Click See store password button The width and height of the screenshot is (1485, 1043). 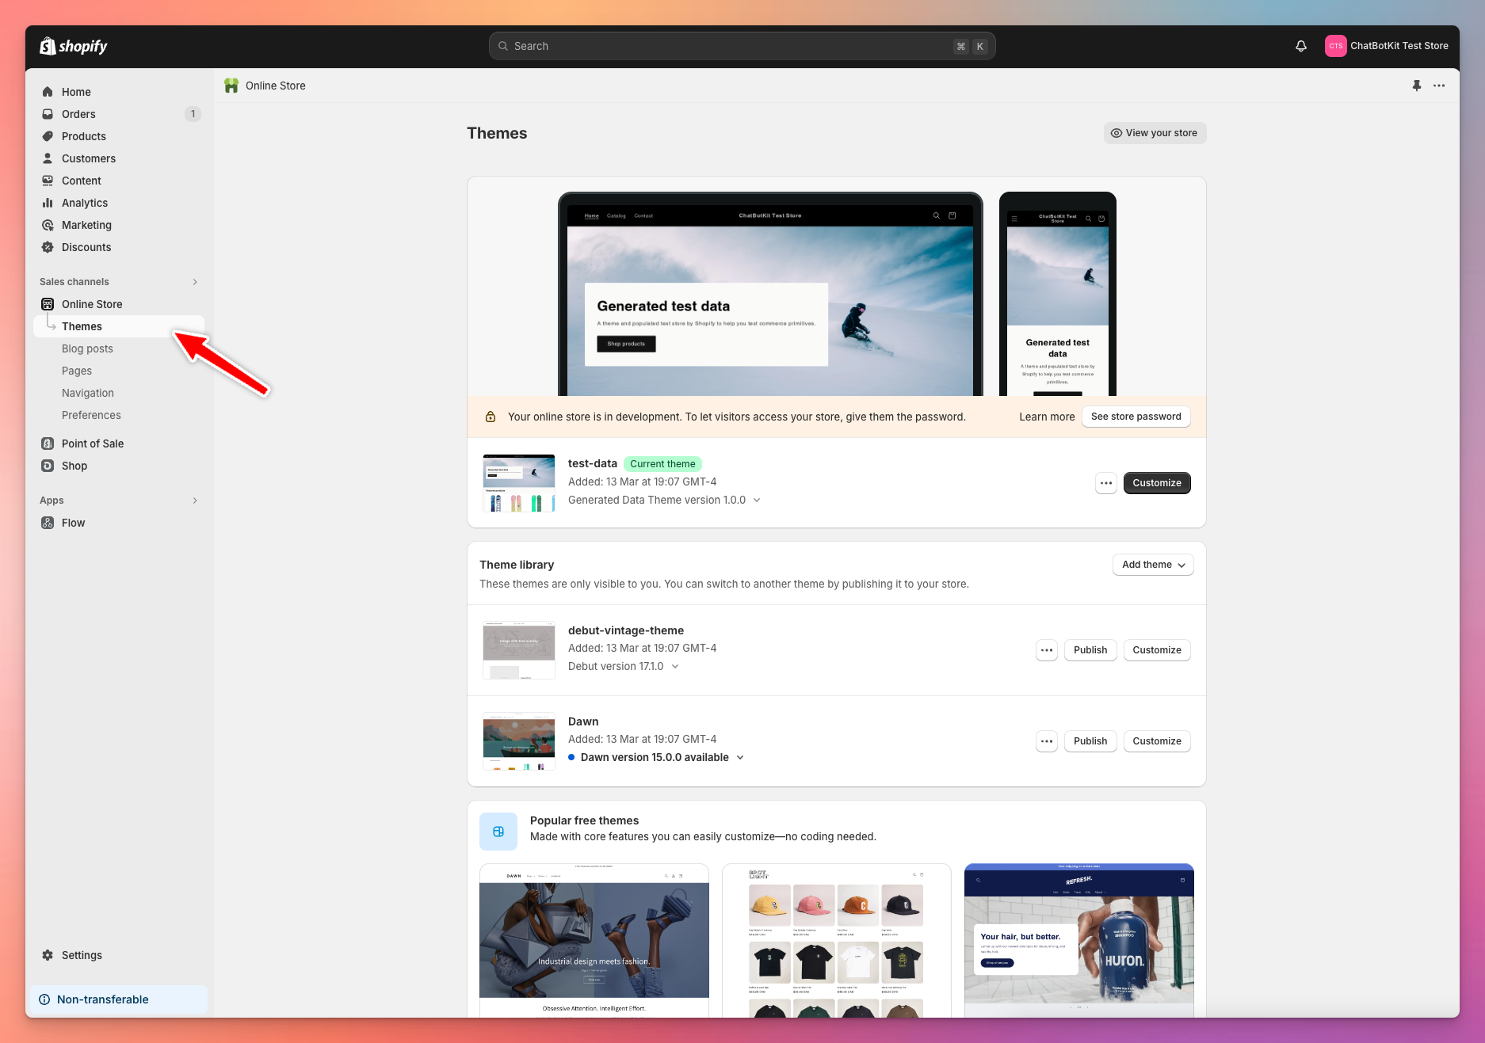click(x=1136, y=417)
